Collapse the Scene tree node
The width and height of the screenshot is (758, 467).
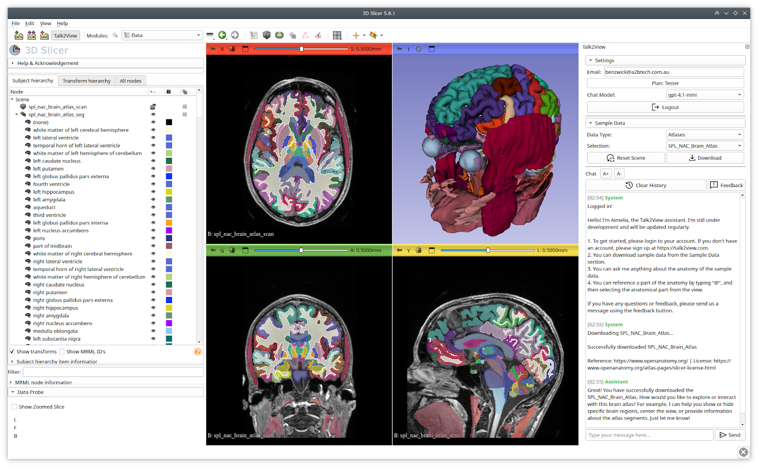pyautogui.click(x=12, y=99)
